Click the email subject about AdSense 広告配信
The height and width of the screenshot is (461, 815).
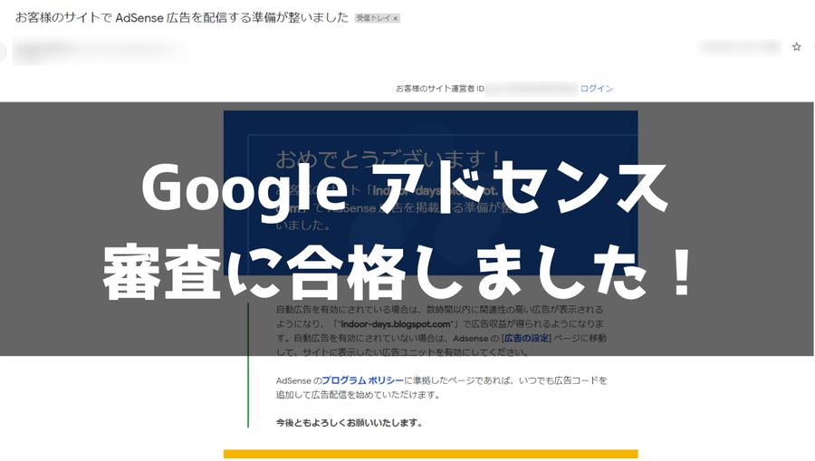coord(181,18)
